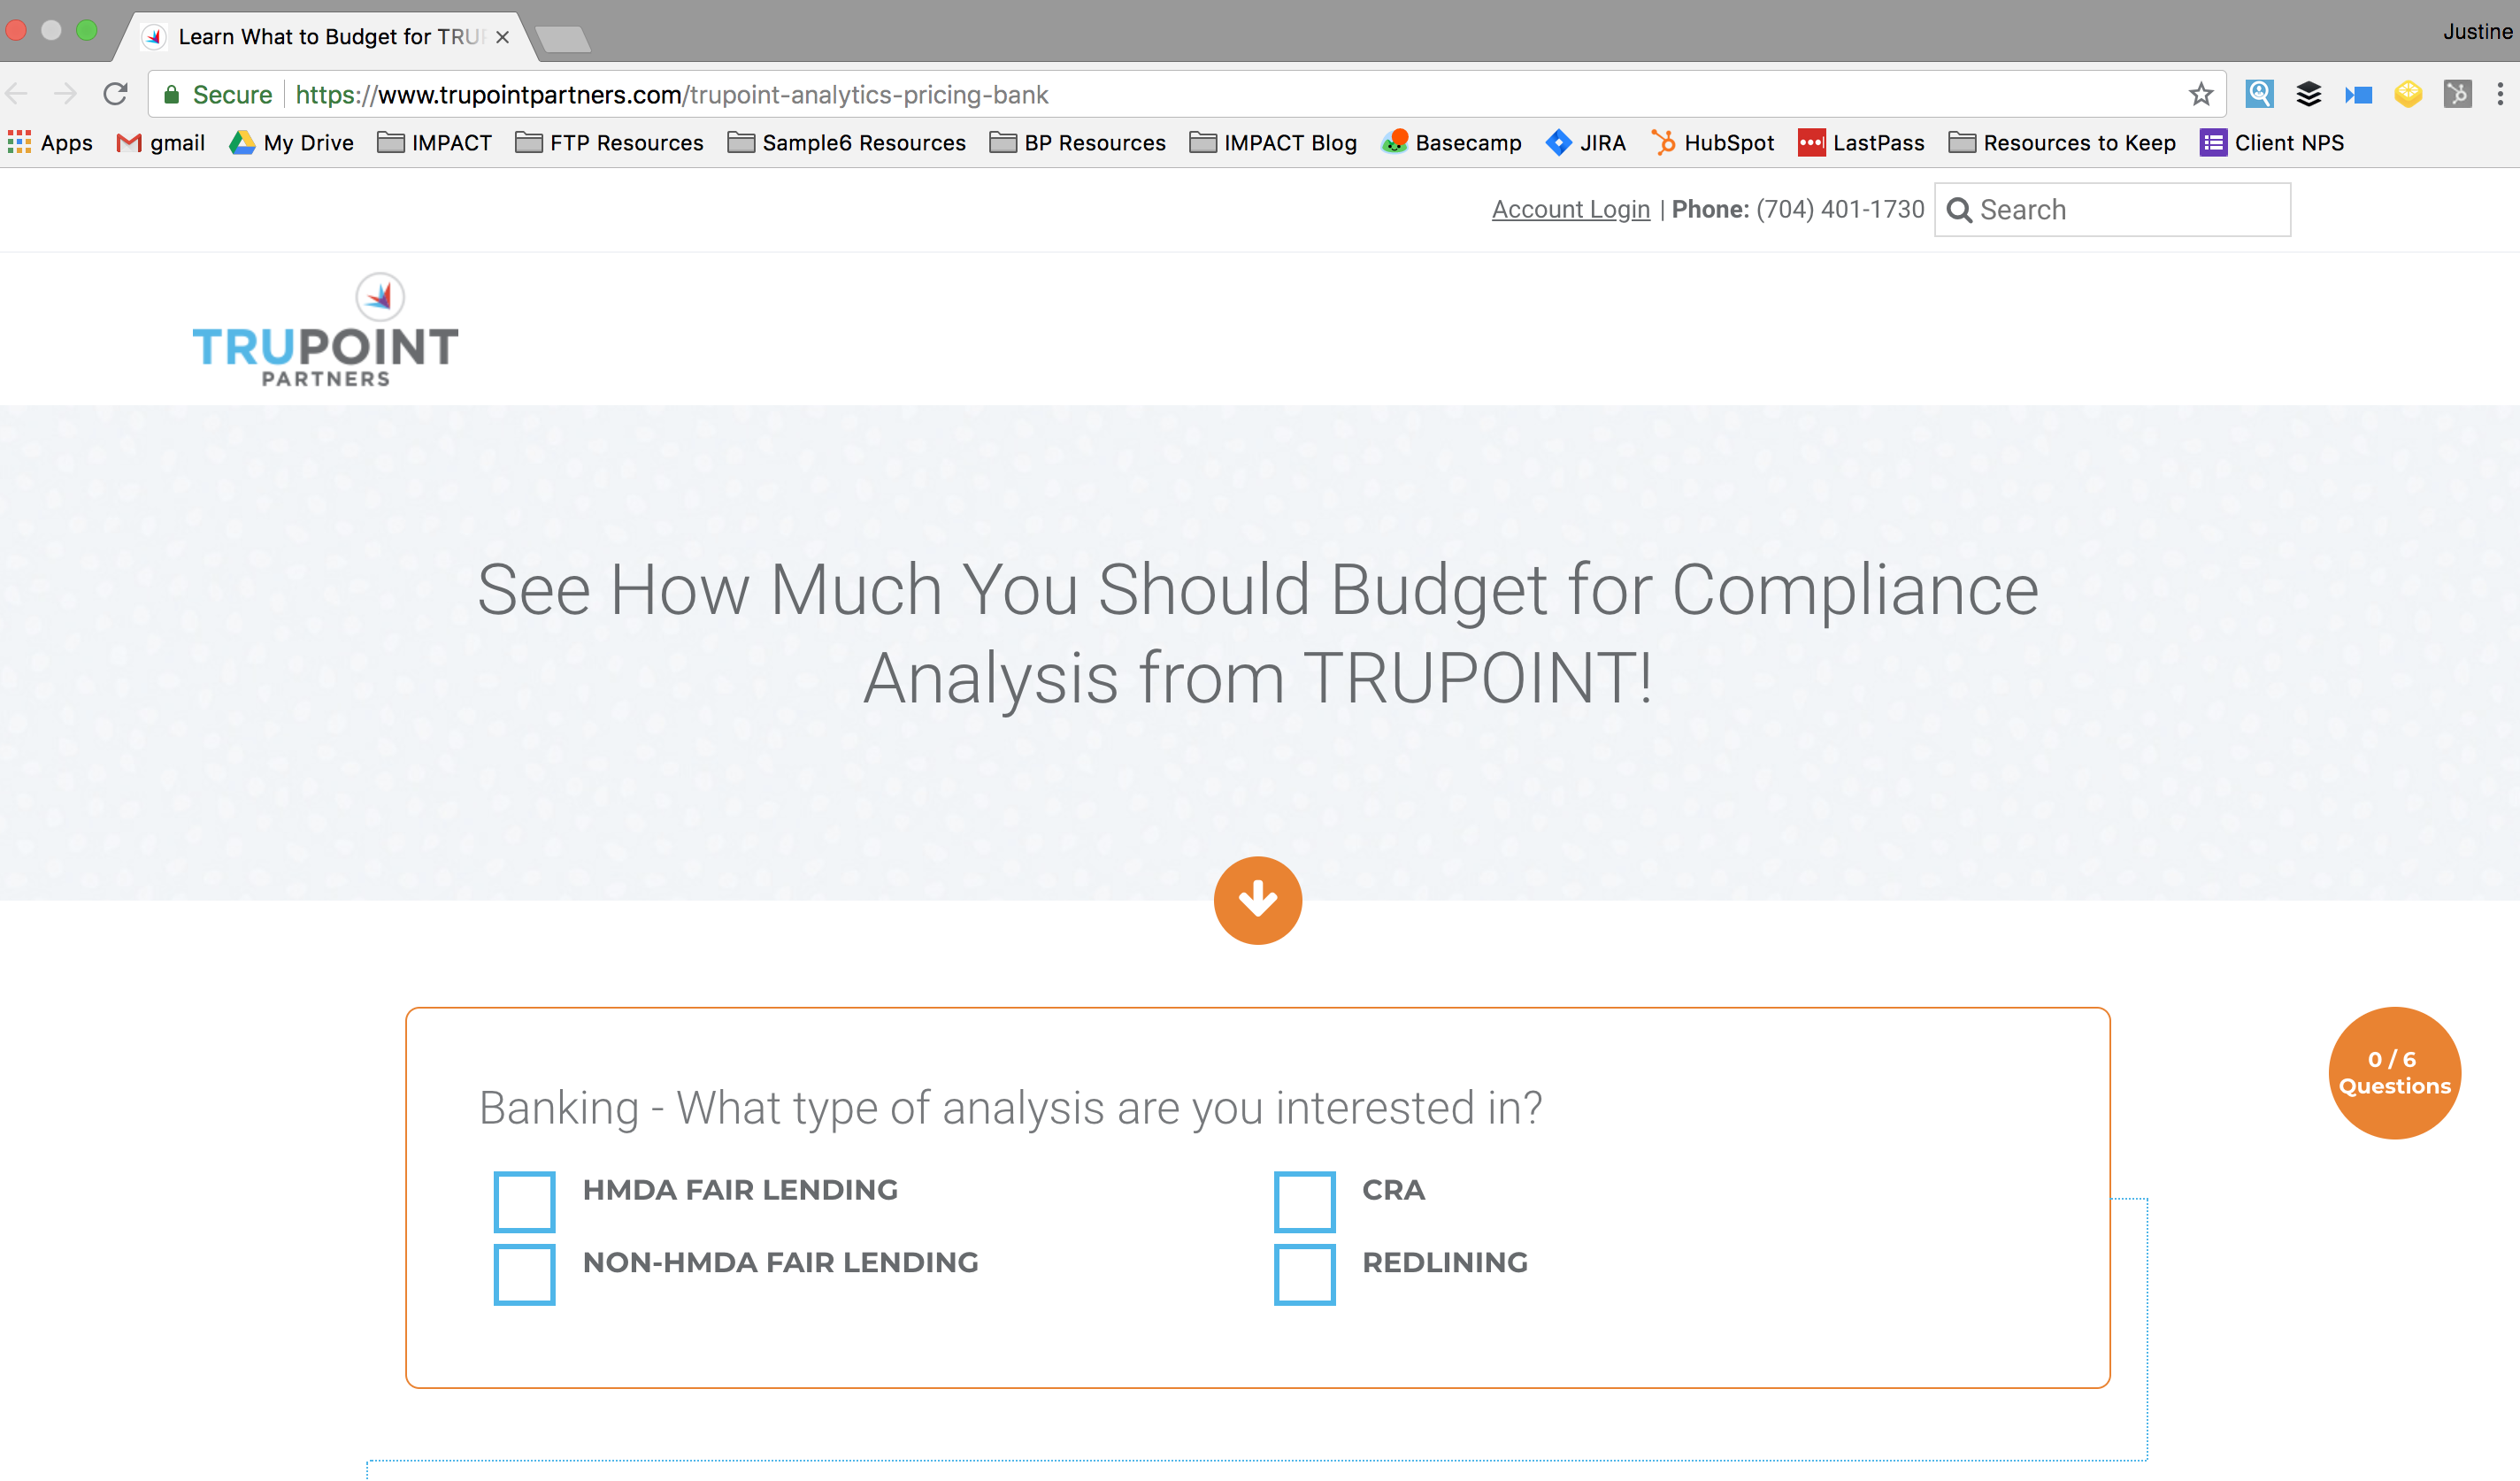The height and width of the screenshot is (1481, 2520).
Task: Open Apps grid in bookmarks bar
Action: pos(50,143)
